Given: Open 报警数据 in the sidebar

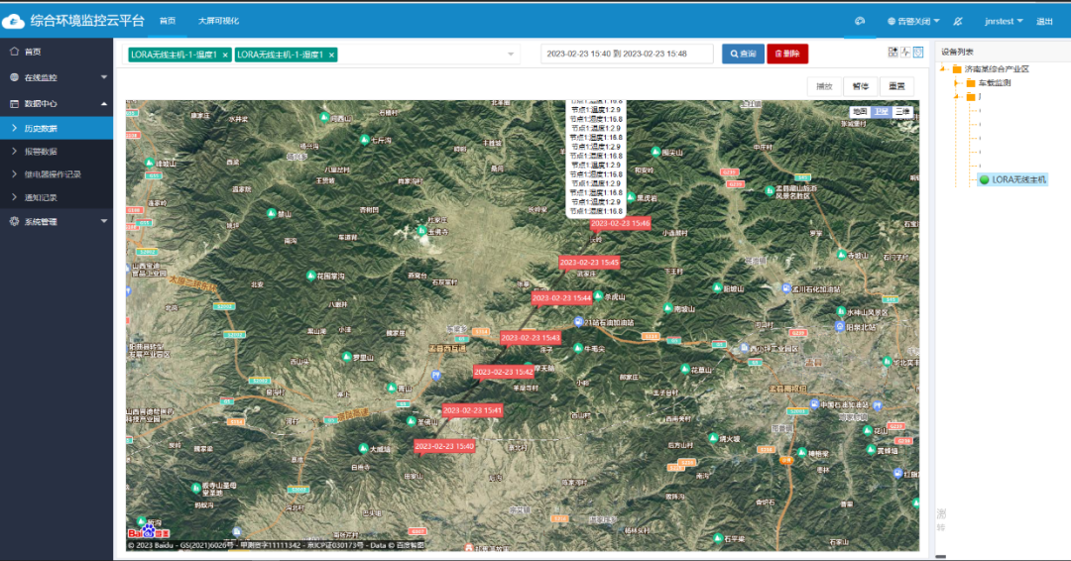Looking at the screenshot, I should (57, 152).
